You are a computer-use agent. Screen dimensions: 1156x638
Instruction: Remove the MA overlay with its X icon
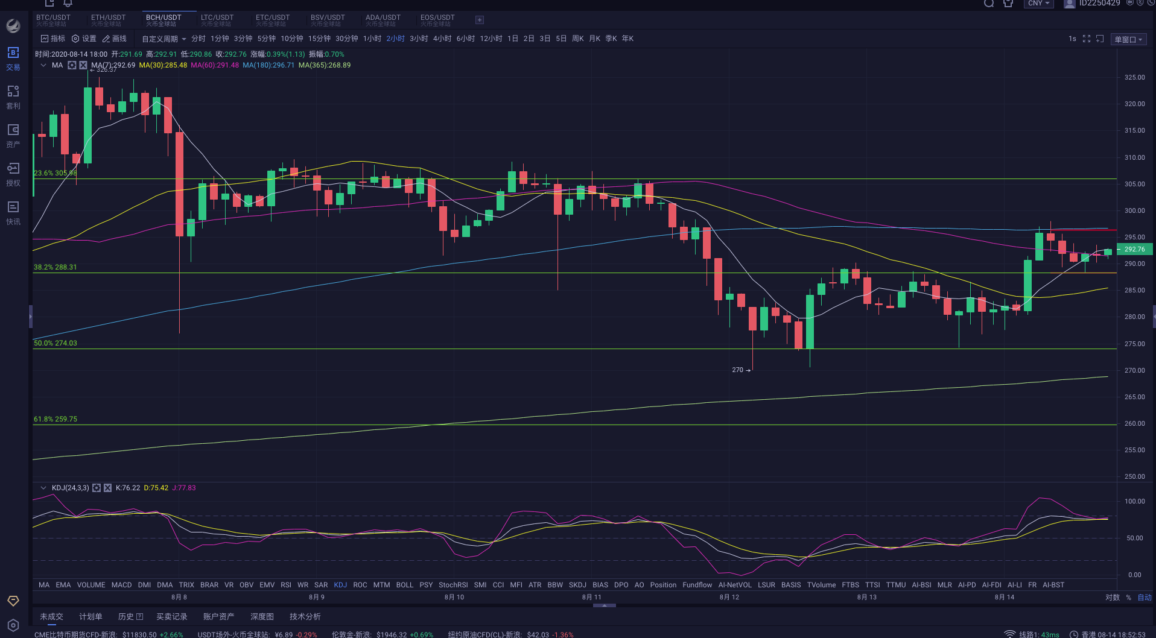(83, 65)
